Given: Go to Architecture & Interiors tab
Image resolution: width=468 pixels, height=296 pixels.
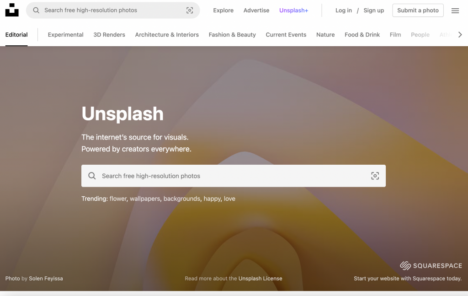Looking at the screenshot, I should 167,35.
